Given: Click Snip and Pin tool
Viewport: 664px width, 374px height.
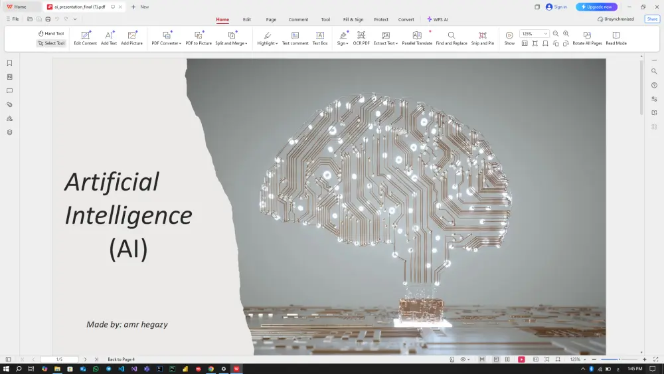Looking at the screenshot, I should (x=483, y=38).
